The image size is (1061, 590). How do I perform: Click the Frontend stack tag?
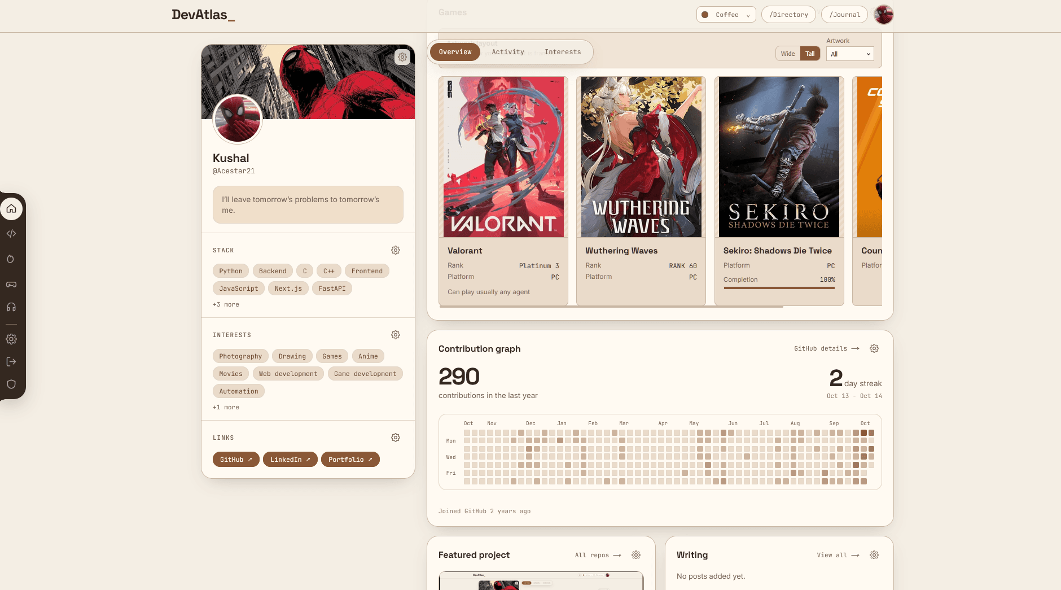tap(367, 271)
